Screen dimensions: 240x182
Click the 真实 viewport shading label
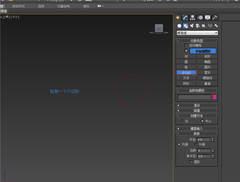pos(15,17)
